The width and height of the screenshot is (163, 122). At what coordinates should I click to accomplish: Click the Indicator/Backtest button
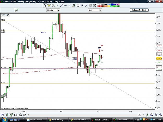(139, 10)
